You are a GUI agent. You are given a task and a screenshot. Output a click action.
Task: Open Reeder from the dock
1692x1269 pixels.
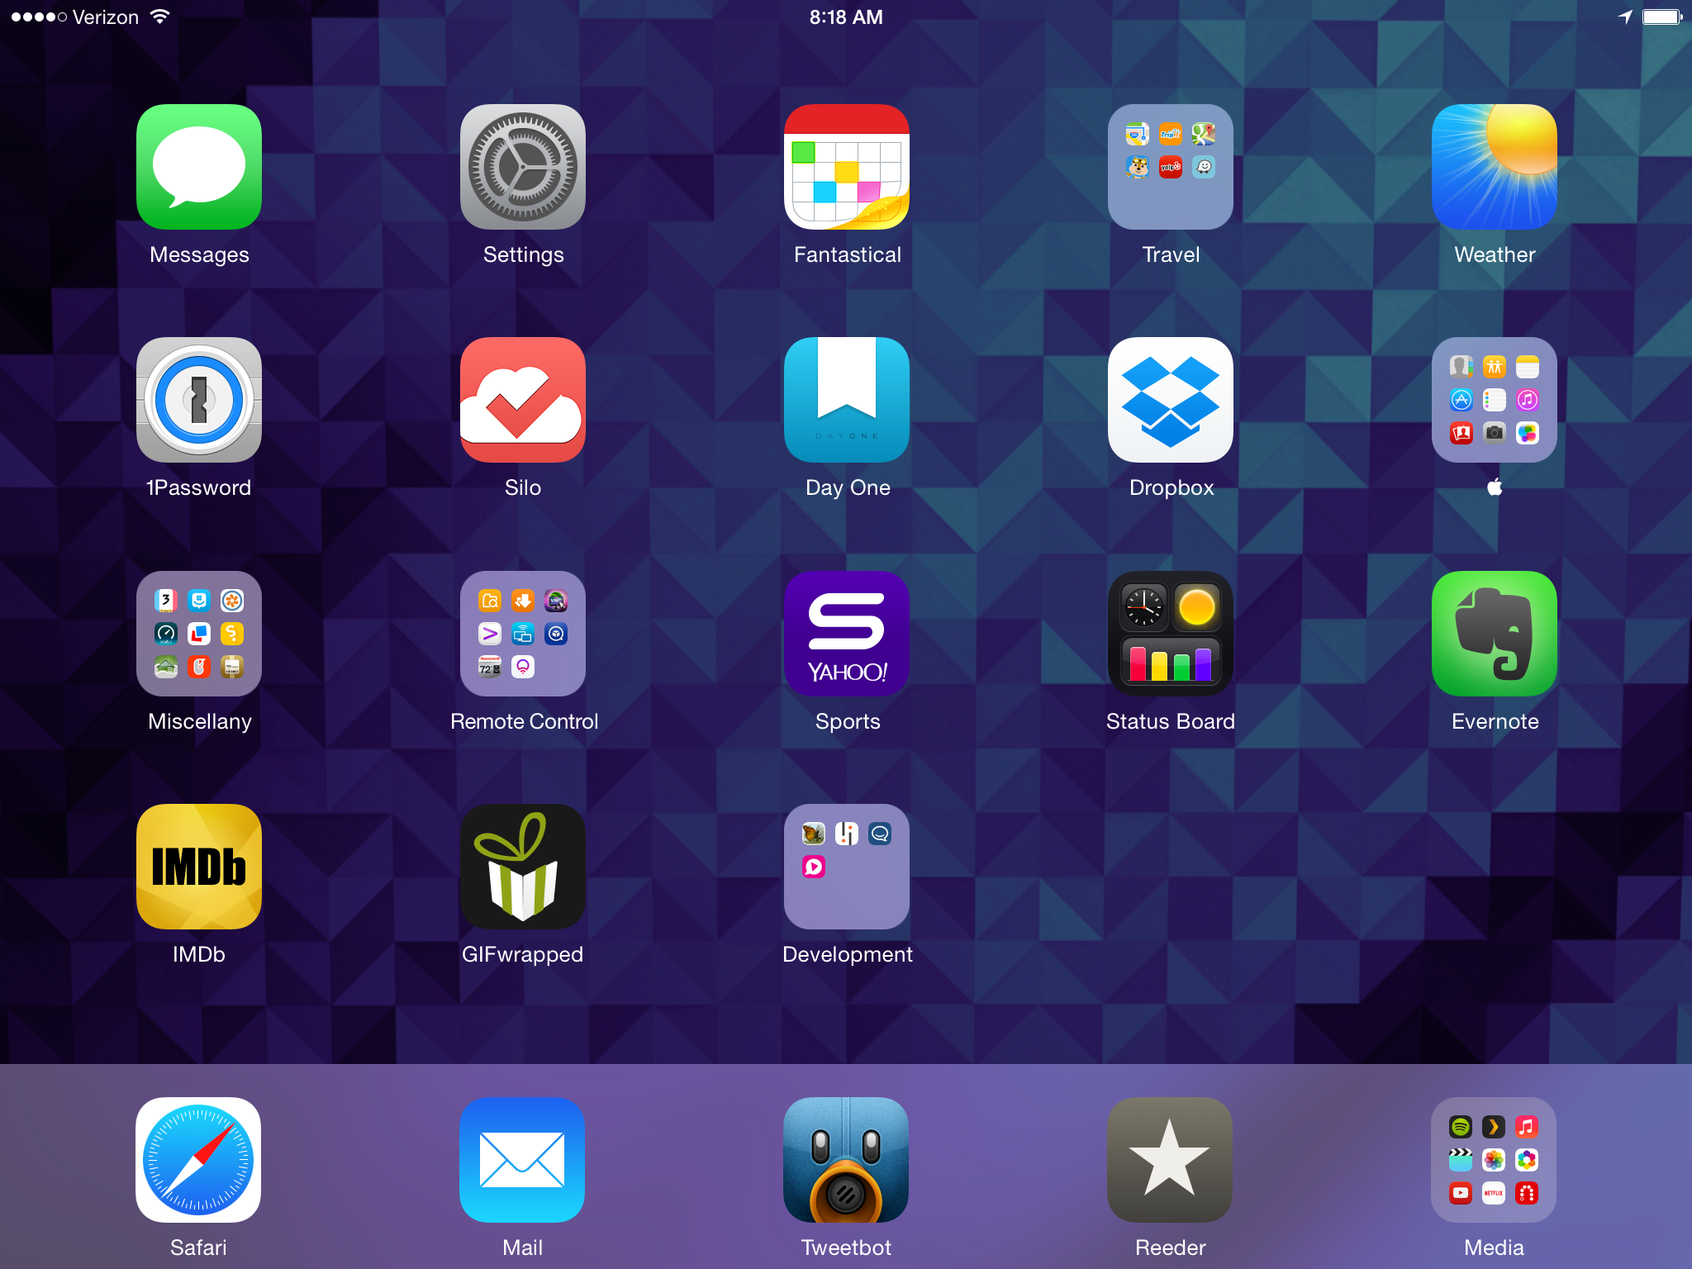[1170, 1160]
